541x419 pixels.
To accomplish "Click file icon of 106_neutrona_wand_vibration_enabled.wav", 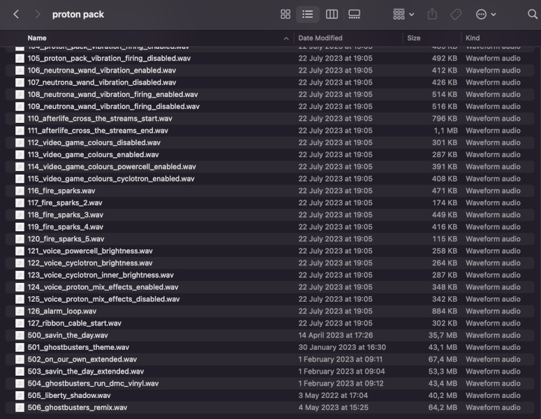I will pyautogui.click(x=20, y=71).
